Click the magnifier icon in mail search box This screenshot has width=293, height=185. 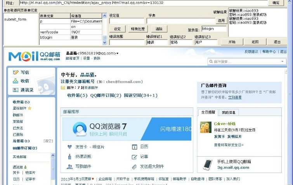click(211, 61)
